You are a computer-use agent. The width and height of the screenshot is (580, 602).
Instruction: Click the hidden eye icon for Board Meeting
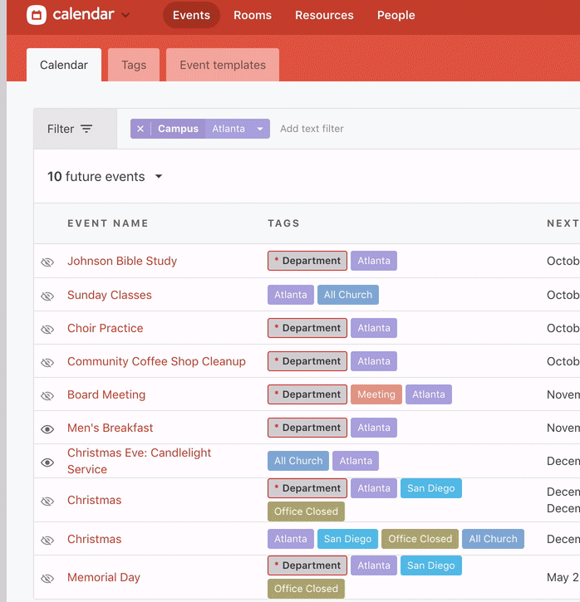tap(47, 395)
